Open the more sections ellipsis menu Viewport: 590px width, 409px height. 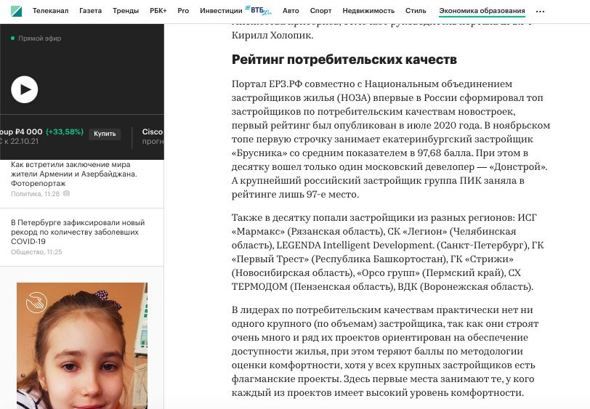(540, 12)
